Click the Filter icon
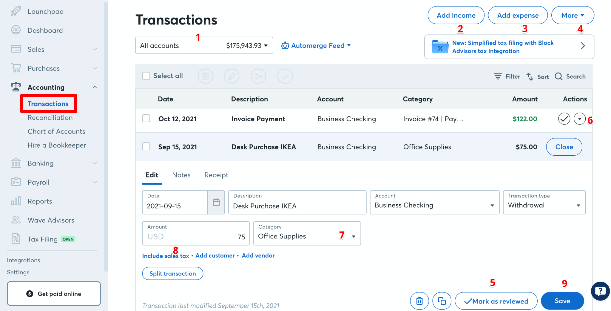This screenshot has width=611, height=311. pyautogui.click(x=498, y=76)
